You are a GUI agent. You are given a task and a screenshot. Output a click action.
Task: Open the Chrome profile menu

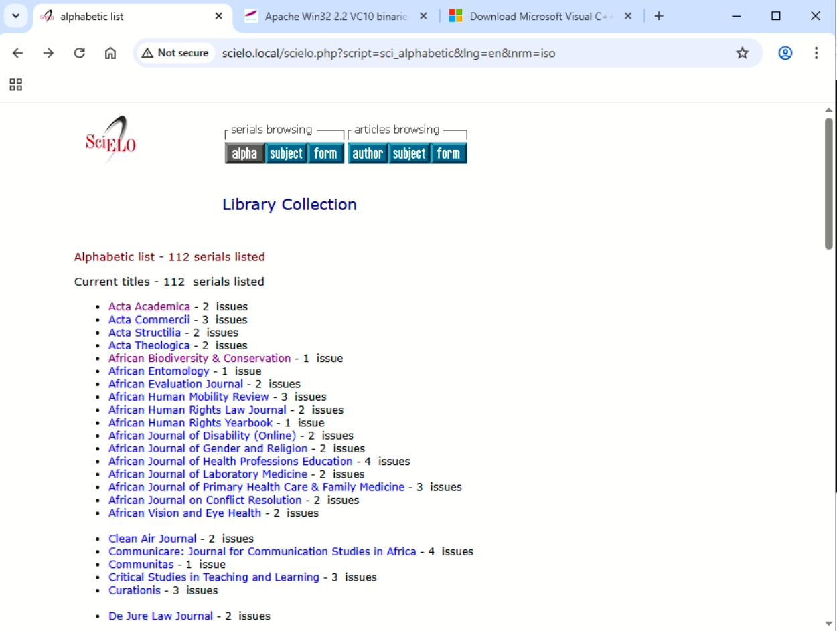(x=785, y=53)
